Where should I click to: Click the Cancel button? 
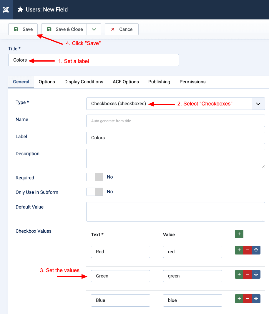click(122, 29)
